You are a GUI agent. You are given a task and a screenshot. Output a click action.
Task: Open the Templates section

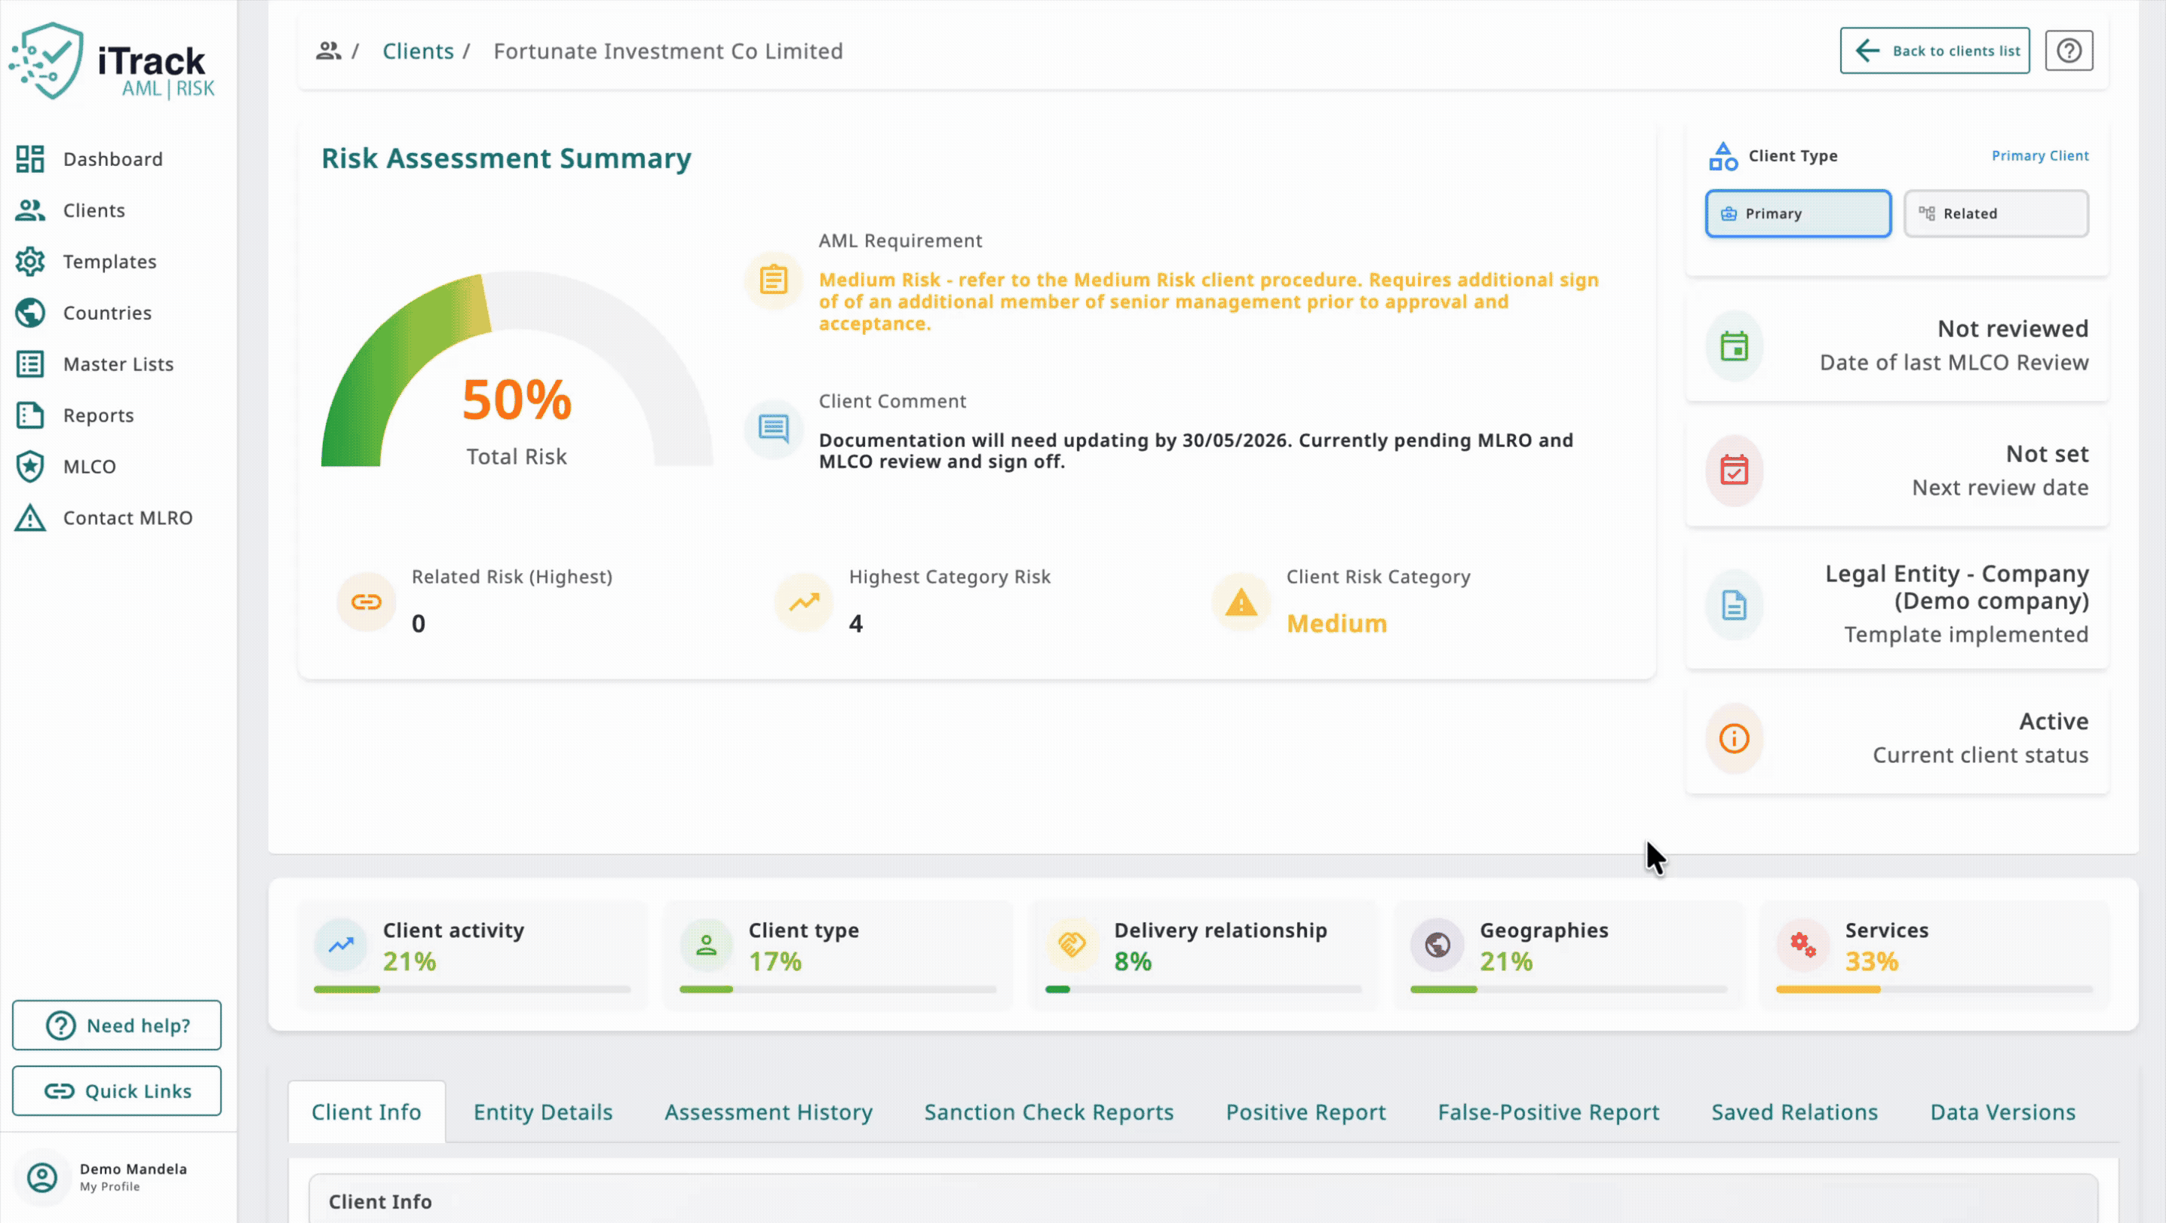point(109,262)
